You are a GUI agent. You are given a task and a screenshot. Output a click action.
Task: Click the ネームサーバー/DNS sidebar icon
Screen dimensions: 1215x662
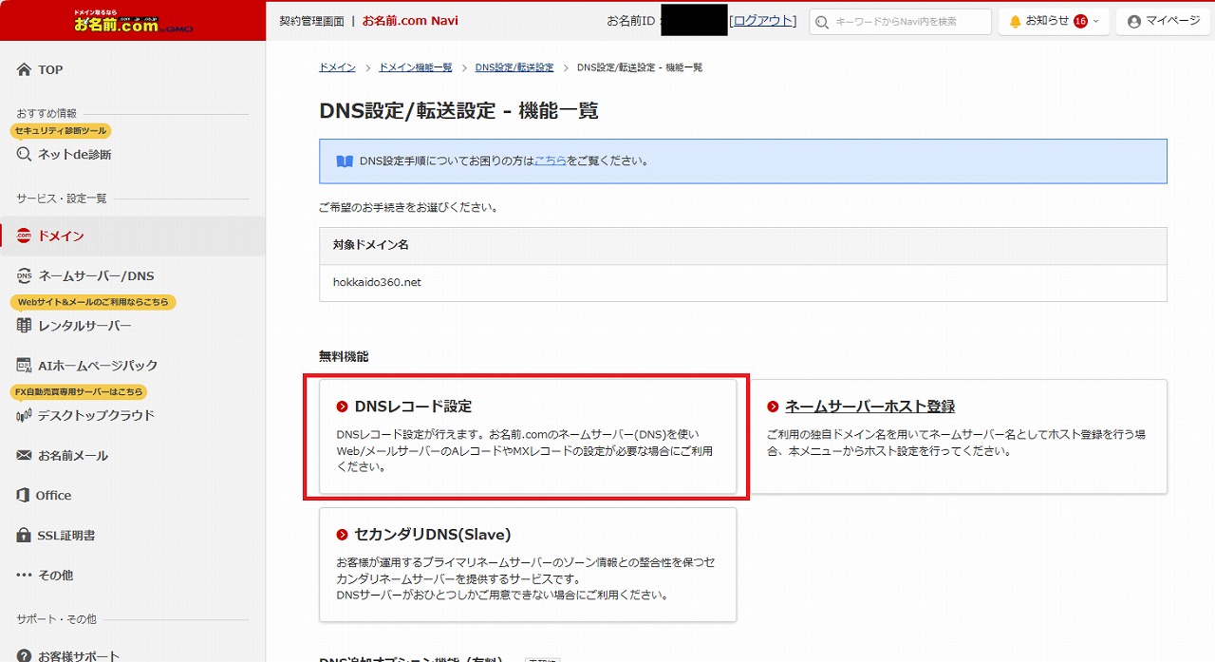(24, 275)
